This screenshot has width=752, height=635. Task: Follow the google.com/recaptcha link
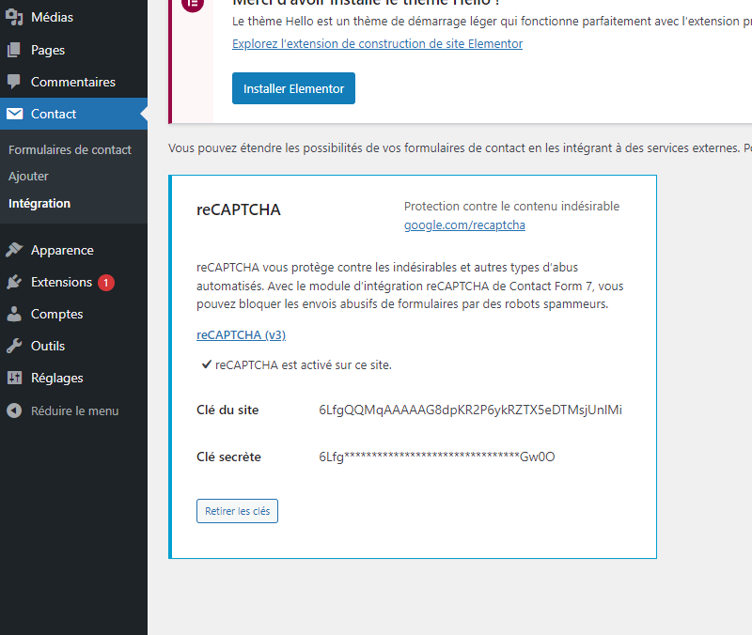pyautogui.click(x=464, y=225)
